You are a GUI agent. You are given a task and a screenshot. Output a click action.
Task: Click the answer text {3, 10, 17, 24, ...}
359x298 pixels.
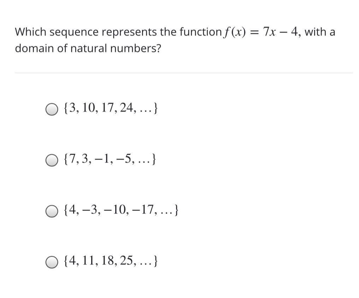pyautogui.click(x=110, y=109)
